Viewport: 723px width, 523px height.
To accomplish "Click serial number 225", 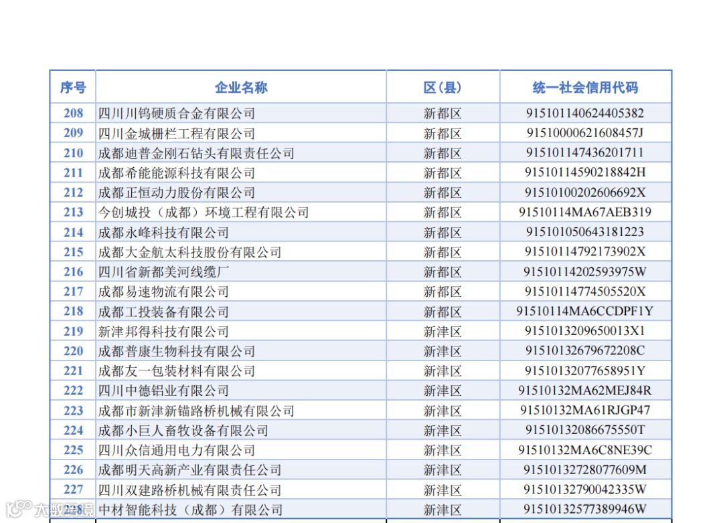I will [x=74, y=449].
